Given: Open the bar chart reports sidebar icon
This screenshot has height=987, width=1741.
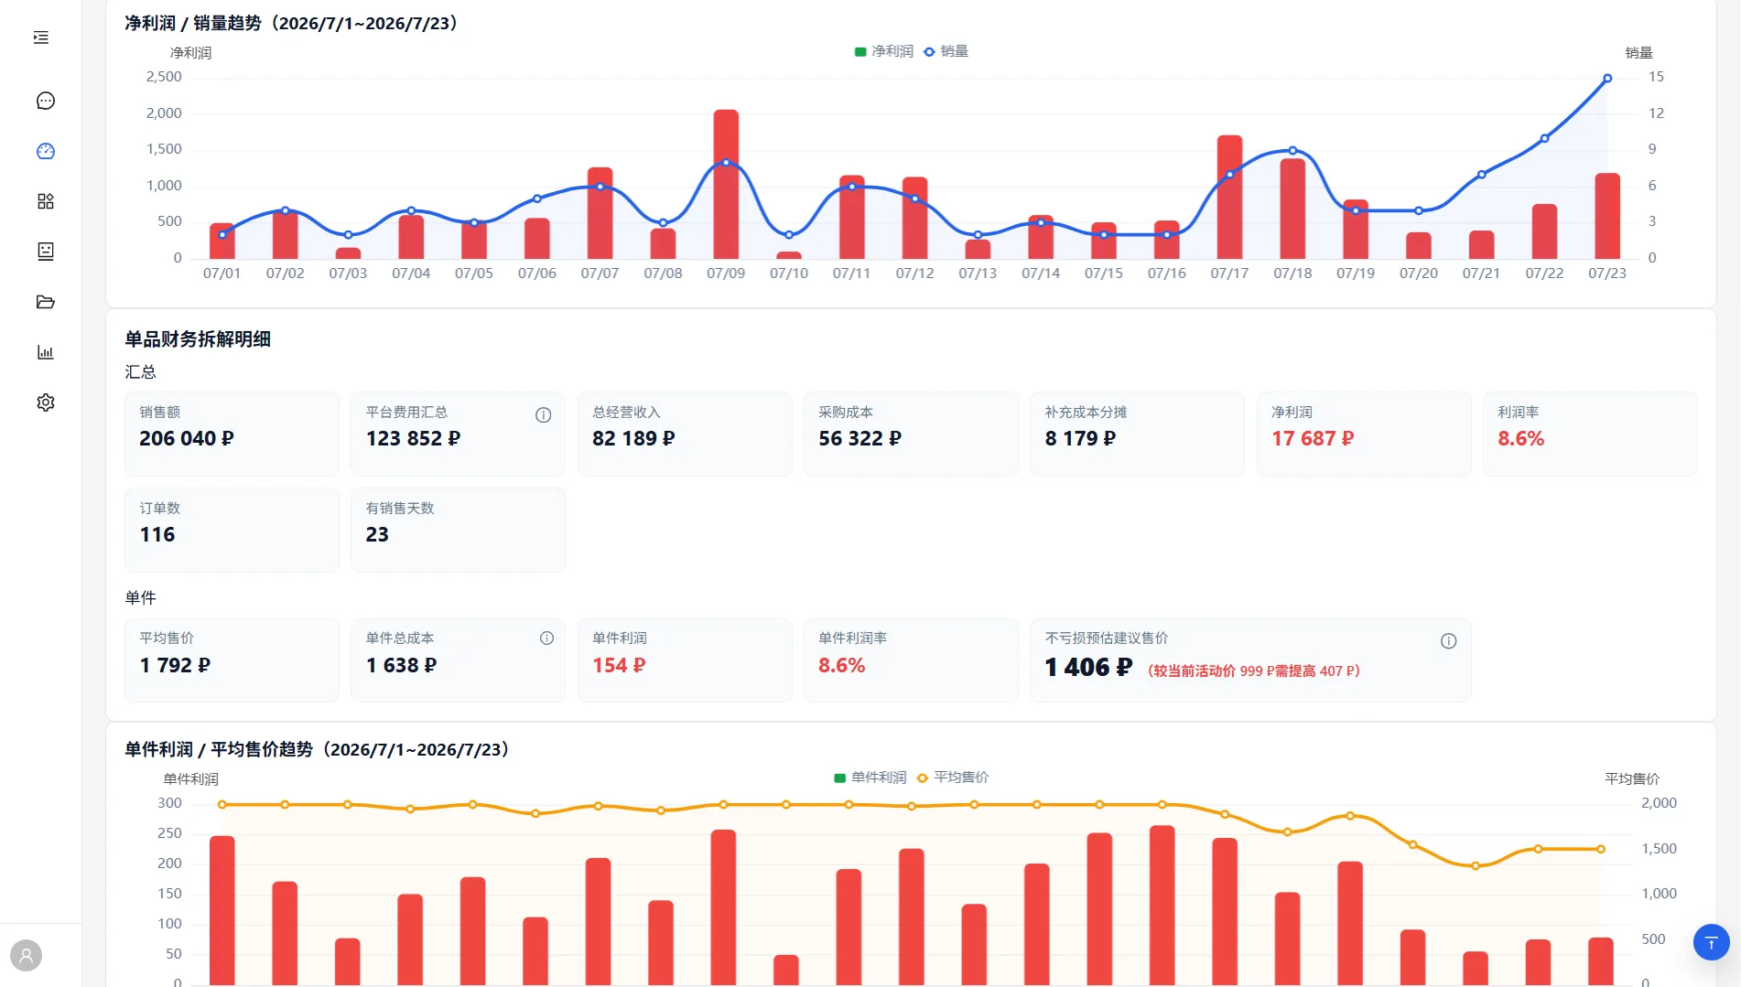Looking at the screenshot, I should tap(45, 352).
